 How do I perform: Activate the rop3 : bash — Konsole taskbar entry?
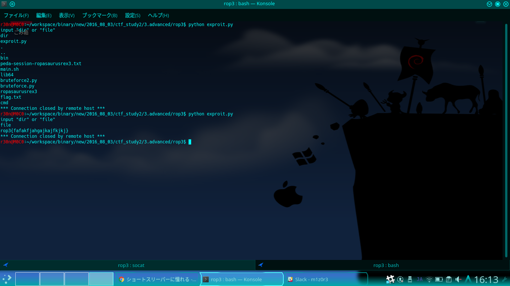tap(242, 279)
